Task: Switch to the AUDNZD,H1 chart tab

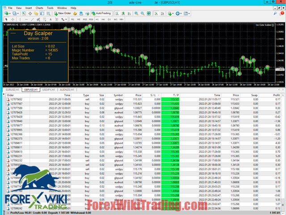Action: [x=67, y=90]
